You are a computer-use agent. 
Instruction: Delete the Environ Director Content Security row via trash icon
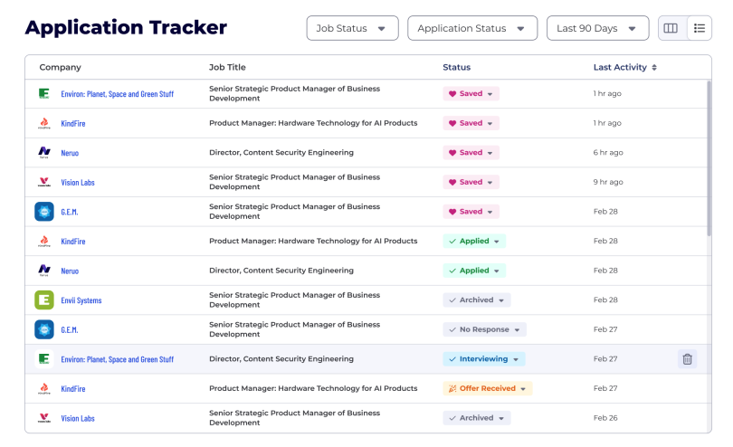(687, 359)
